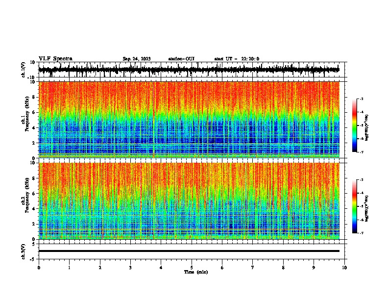Click the 'VLF Spectra' plot title

[55, 59]
